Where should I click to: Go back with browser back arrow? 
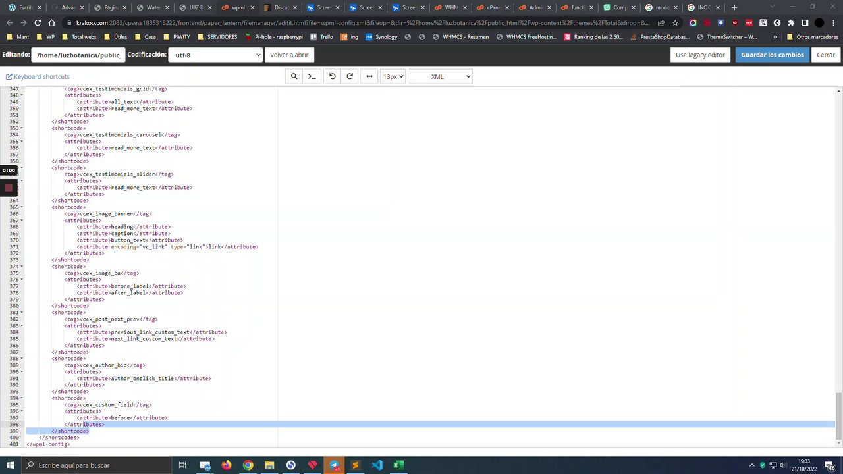coord(9,22)
